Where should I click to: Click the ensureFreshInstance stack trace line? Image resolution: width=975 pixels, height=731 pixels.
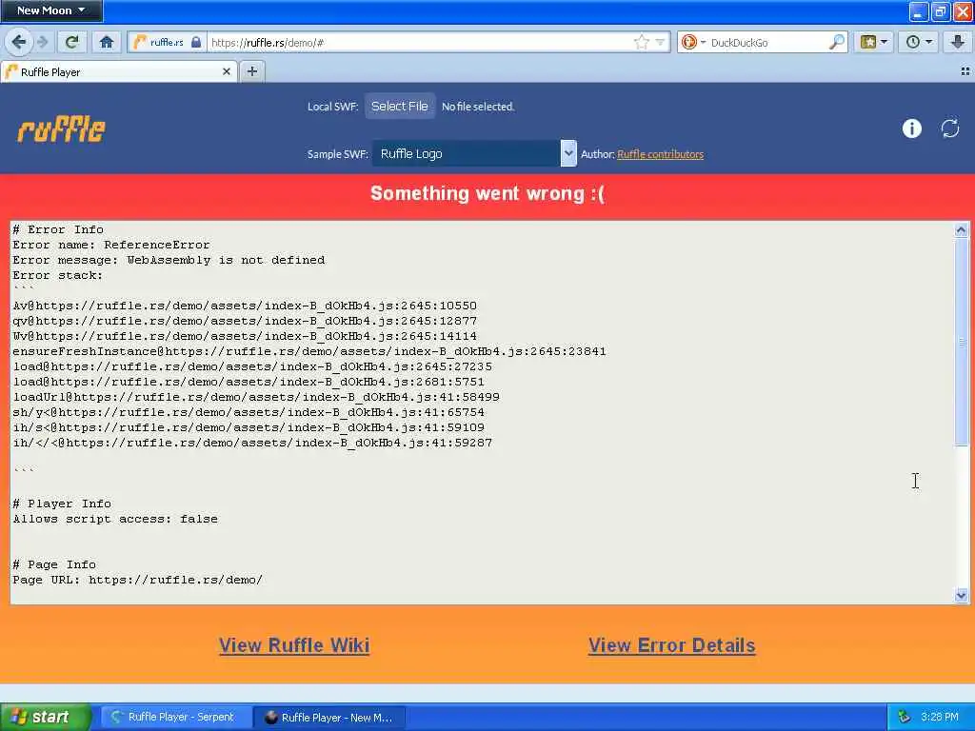309,351
